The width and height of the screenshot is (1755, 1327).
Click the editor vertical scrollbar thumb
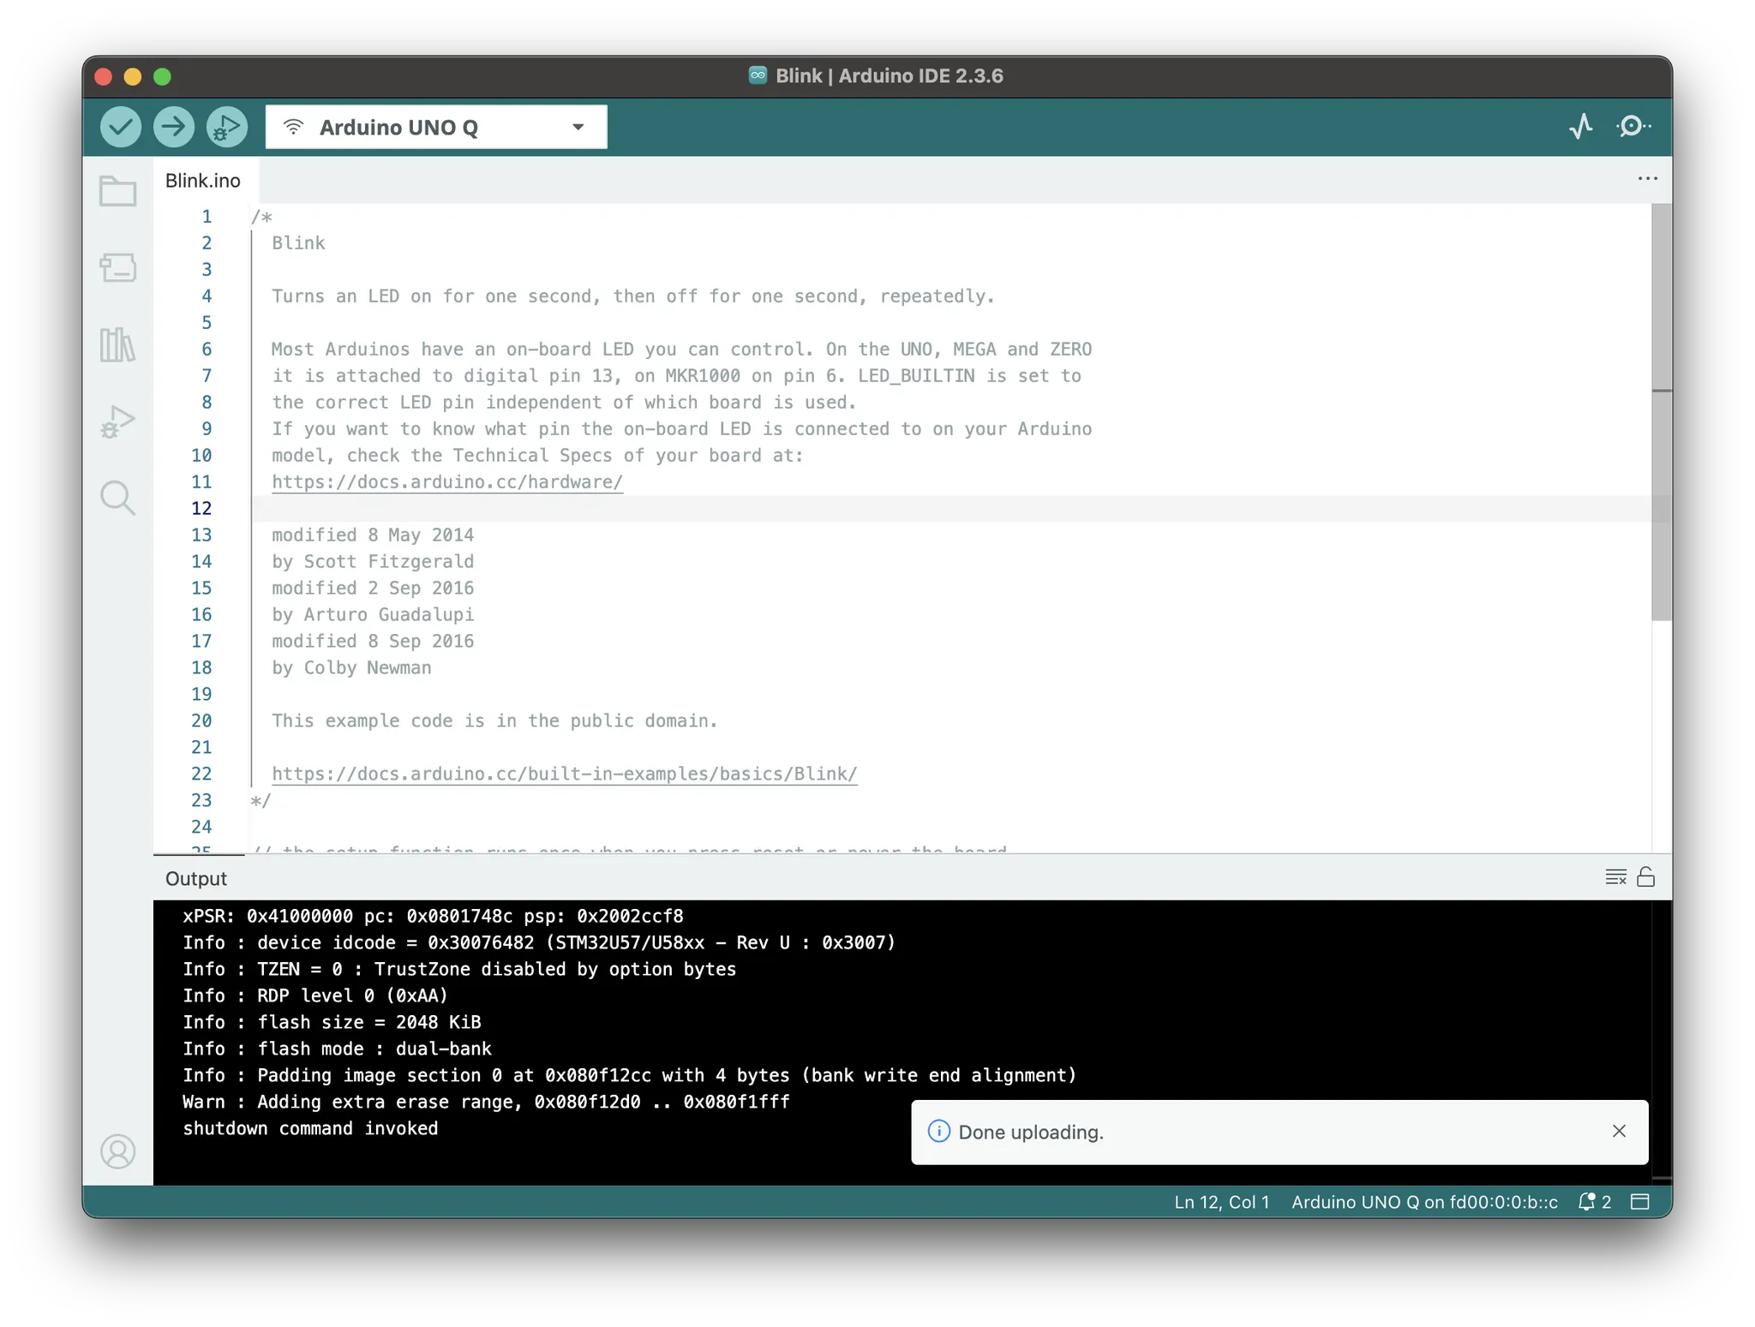click(1661, 411)
